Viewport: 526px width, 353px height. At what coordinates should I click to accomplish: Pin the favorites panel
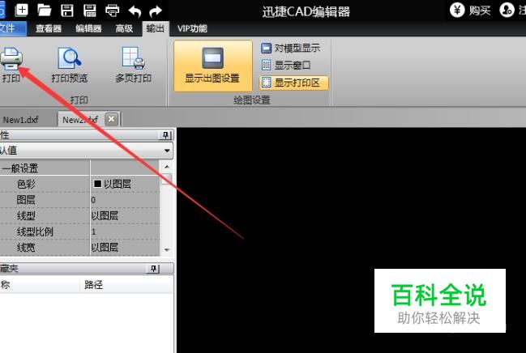click(153, 269)
